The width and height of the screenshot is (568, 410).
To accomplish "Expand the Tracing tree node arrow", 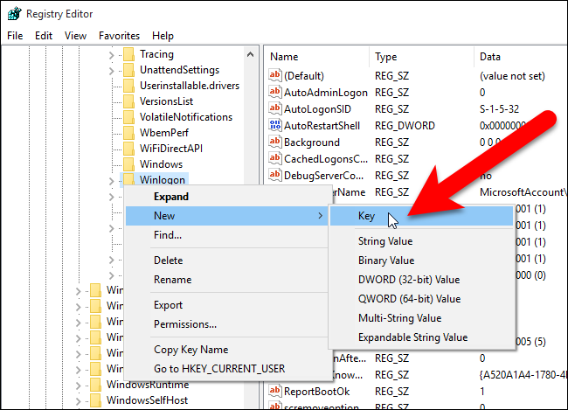I will coord(111,54).
